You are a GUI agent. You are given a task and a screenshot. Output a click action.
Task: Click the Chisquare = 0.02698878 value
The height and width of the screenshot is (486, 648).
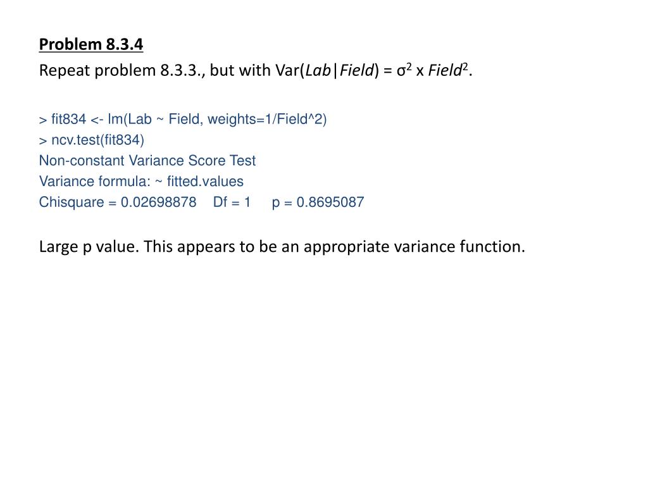pos(117,202)
